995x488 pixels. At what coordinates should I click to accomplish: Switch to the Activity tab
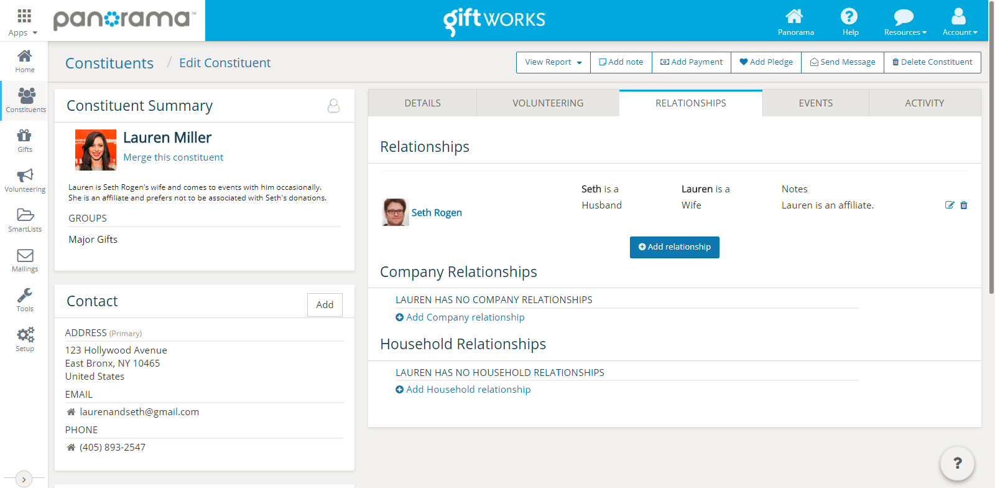pyautogui.click(x=924, y=103)
